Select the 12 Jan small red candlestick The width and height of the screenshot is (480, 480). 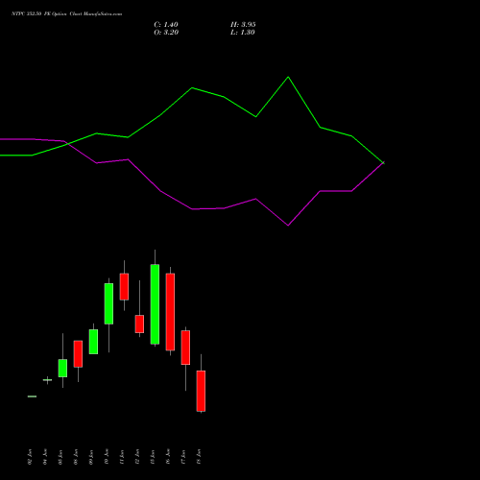[139, 324]
